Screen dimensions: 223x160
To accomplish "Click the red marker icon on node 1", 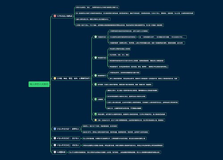I will tap(55, 16).
